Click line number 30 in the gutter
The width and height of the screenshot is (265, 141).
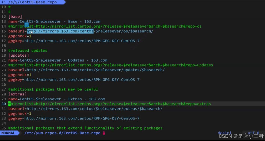4,104
